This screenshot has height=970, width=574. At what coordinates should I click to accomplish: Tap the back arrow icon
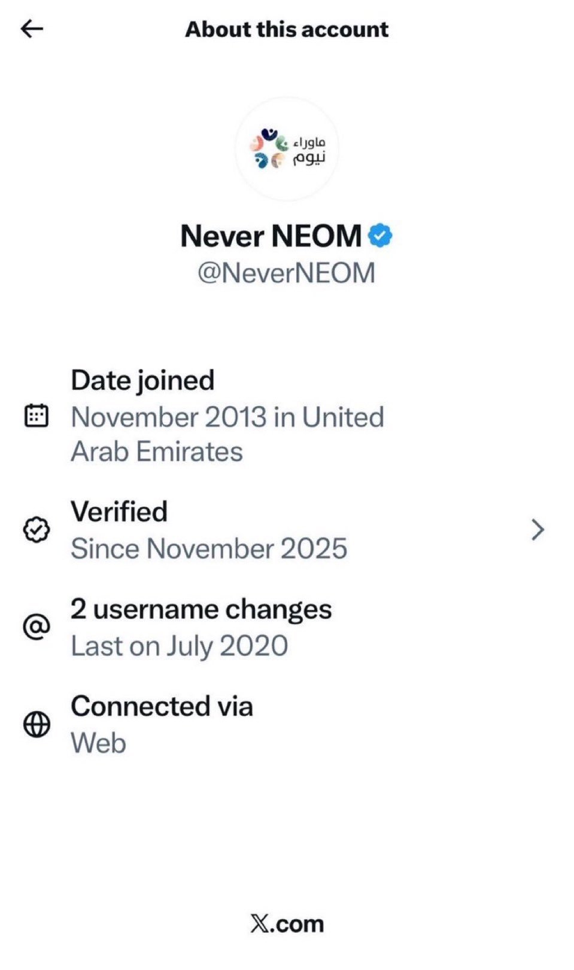32,29
